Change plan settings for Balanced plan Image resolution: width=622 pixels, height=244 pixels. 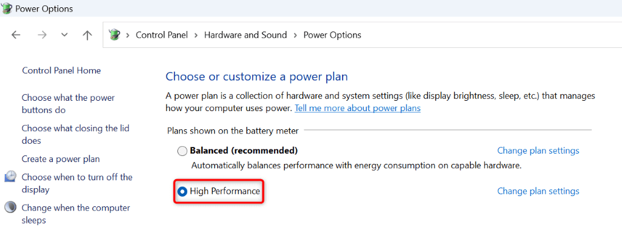click(x=538, y=151)
